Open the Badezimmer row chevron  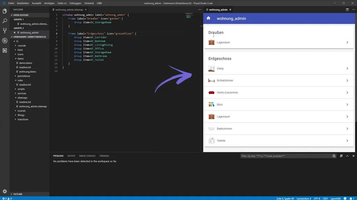347,128
